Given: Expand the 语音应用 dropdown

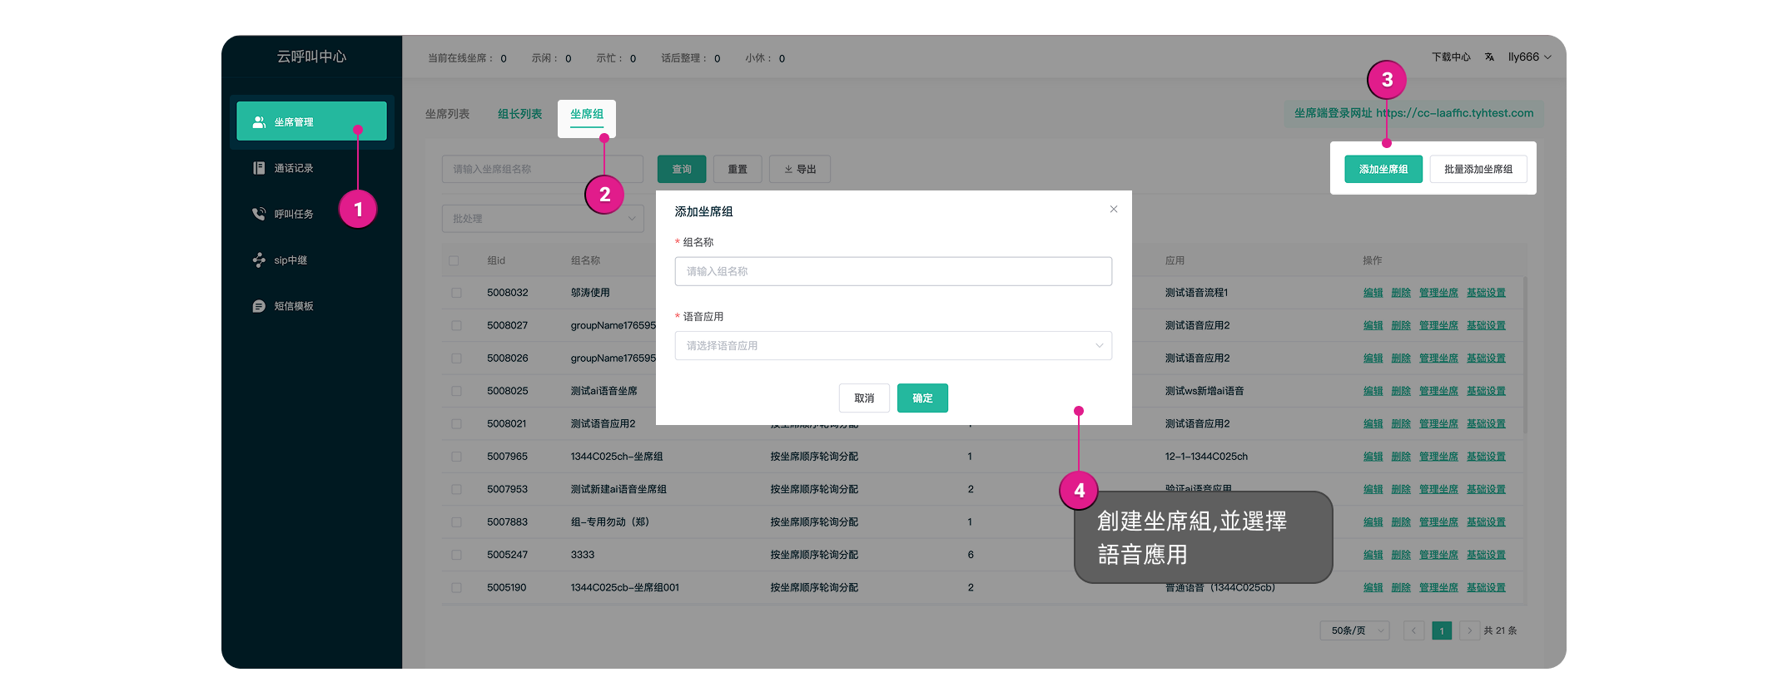Looking at the screenshot, I should point(892,346).
